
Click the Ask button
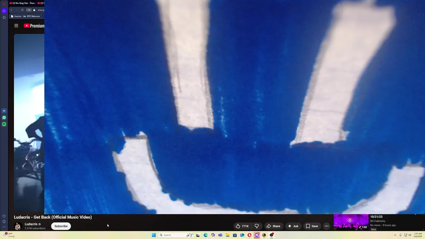pos(293,226)
